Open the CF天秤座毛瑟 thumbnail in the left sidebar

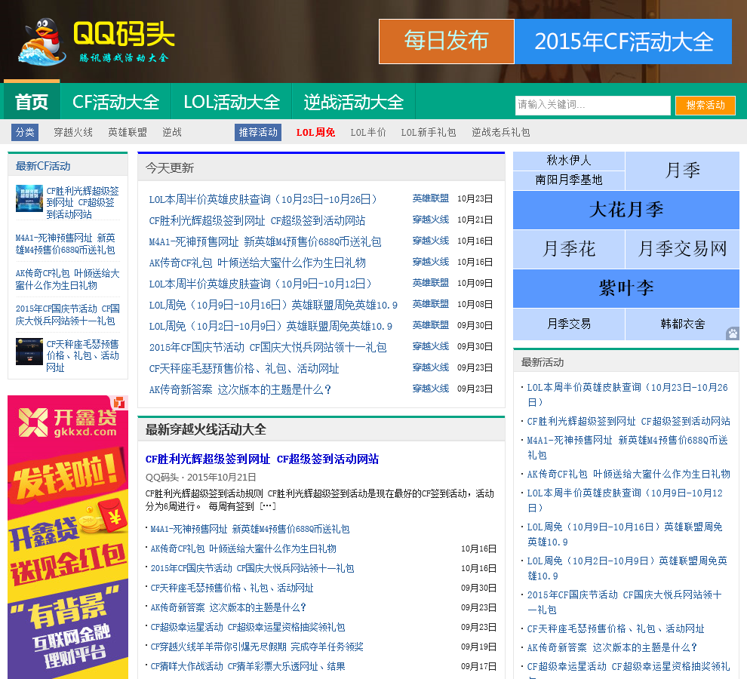[x=29, y=351]
